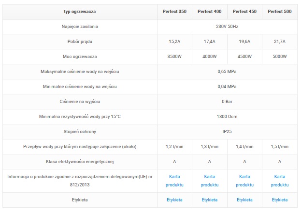This screenshot has height=213, width=301.
Task: Select the Perfect 350 column header
Action: [175, 11]
